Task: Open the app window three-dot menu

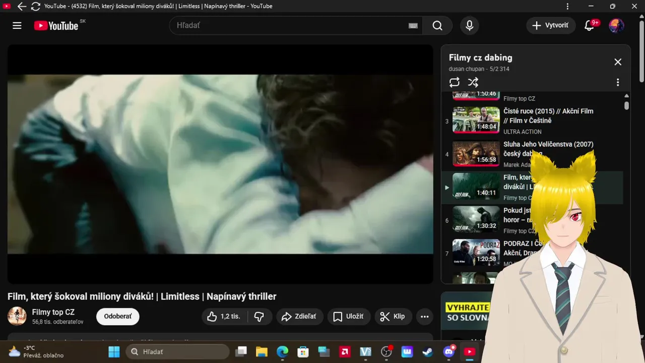Action: [x=568, y=7]
